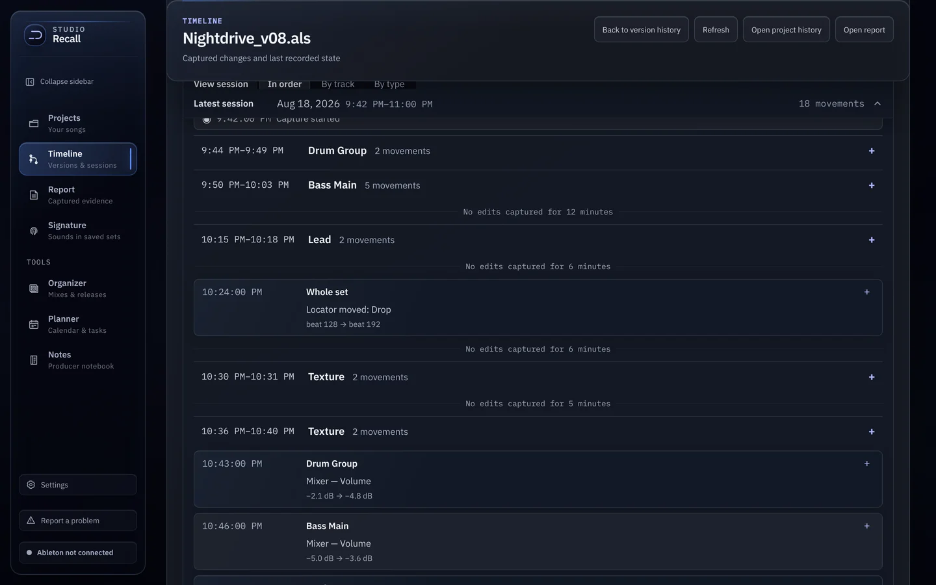Expand the Drum Group volume entry

tap(866, 463)
